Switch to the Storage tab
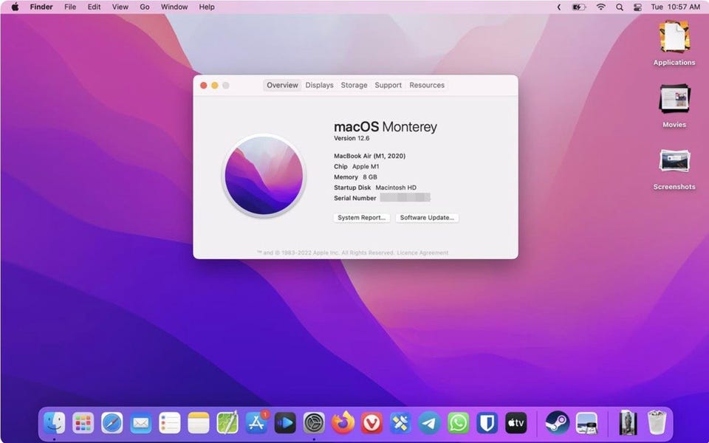 click(354, 85)
